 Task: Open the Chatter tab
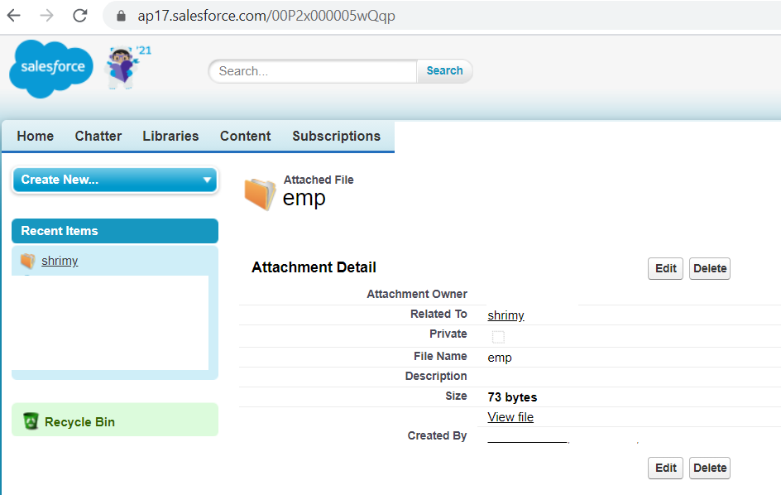tap(98, 137)
